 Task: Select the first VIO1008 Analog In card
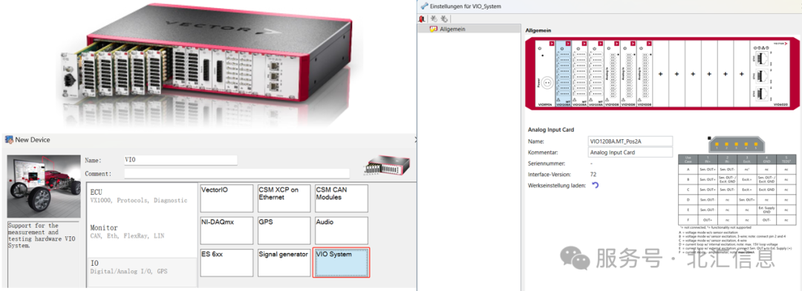point(612,74)
